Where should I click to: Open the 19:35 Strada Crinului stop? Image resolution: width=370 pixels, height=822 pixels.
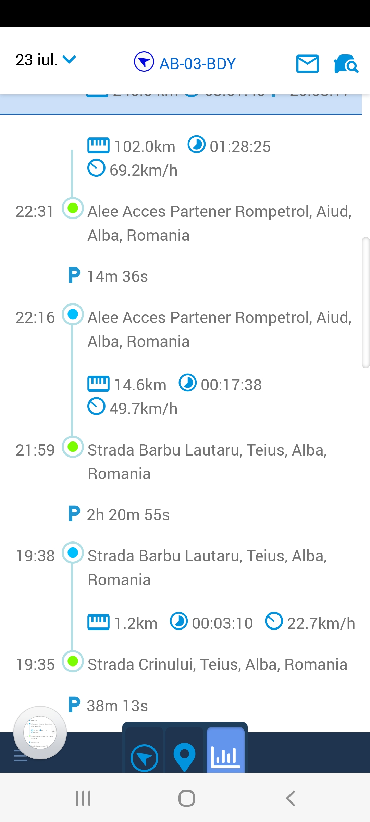tap(217, 664)
